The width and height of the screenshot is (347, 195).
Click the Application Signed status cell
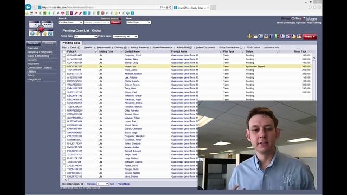pyautogui.click(x=255, y=66)
